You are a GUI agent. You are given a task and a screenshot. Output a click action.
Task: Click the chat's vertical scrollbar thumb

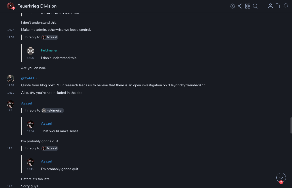tap(291, 125)
